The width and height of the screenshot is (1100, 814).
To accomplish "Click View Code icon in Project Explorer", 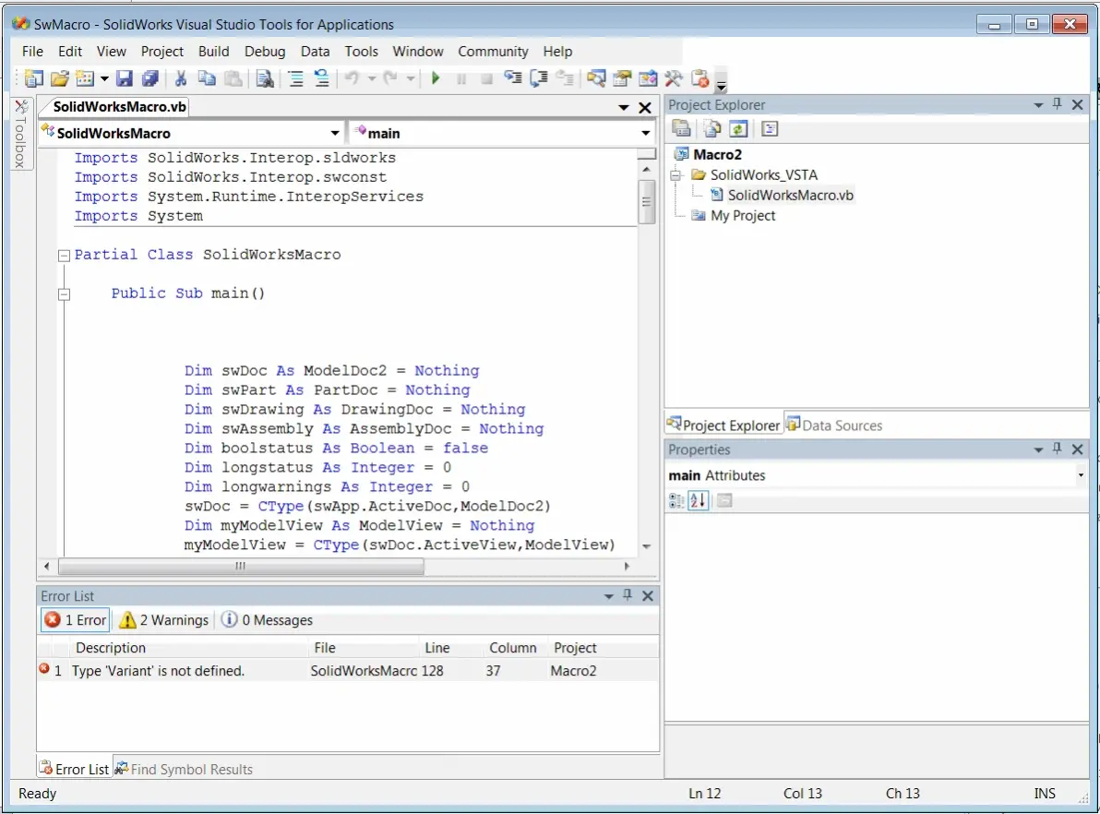I will pos(770,128).
